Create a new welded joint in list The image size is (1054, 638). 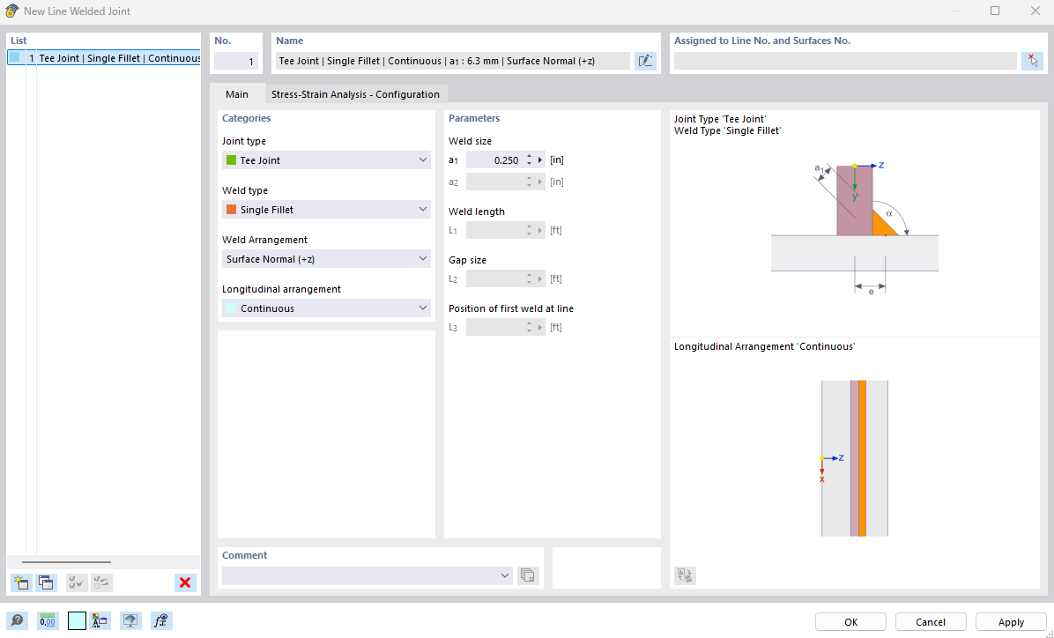[21, 582]
